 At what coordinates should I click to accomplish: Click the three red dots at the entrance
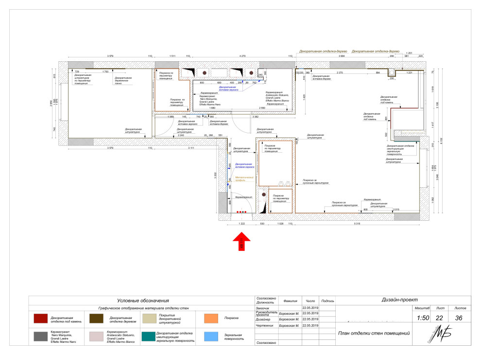click(x=241, y=212)
